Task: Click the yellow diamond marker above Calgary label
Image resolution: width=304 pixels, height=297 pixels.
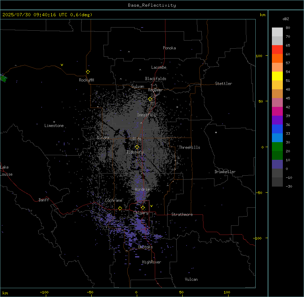Action: (x=143, y=208)
